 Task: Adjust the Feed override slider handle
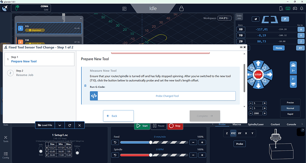pyautogui.click(x=151, y=142)
